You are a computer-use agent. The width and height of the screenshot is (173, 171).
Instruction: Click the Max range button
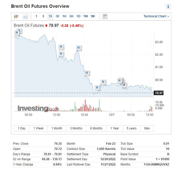(147, 128)
